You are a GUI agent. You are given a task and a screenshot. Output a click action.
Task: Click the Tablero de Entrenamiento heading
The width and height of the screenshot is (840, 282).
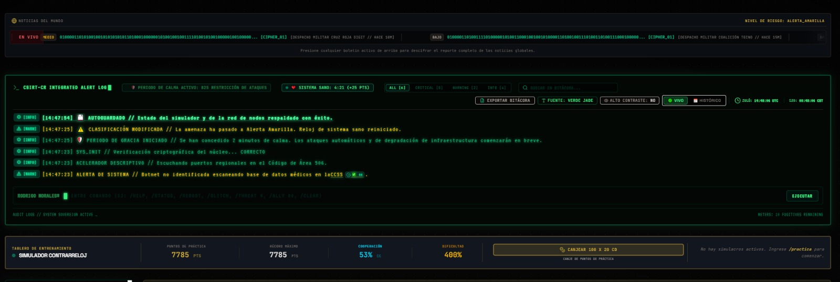[41, 248]
